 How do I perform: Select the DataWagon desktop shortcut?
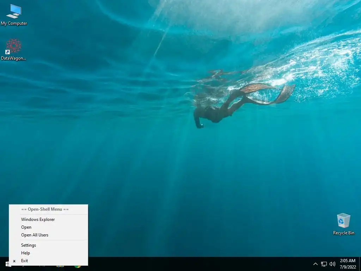[14, 49]
